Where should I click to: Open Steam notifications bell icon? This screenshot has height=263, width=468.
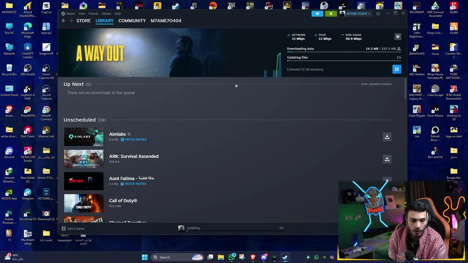click(331, 14)
